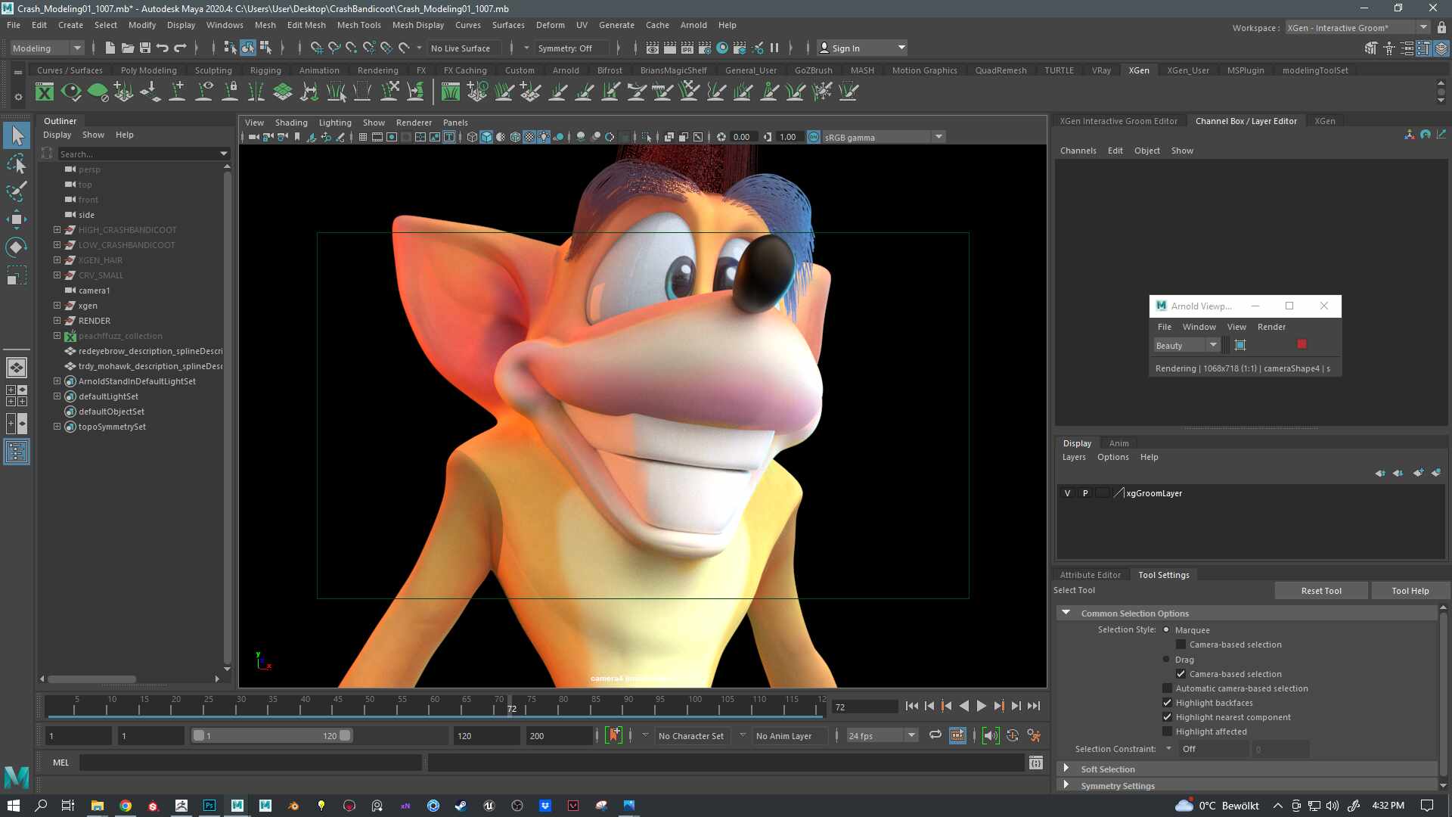The image size is (1452, 817).
Task: Click the New Scene icon
Action: [110, 48]
